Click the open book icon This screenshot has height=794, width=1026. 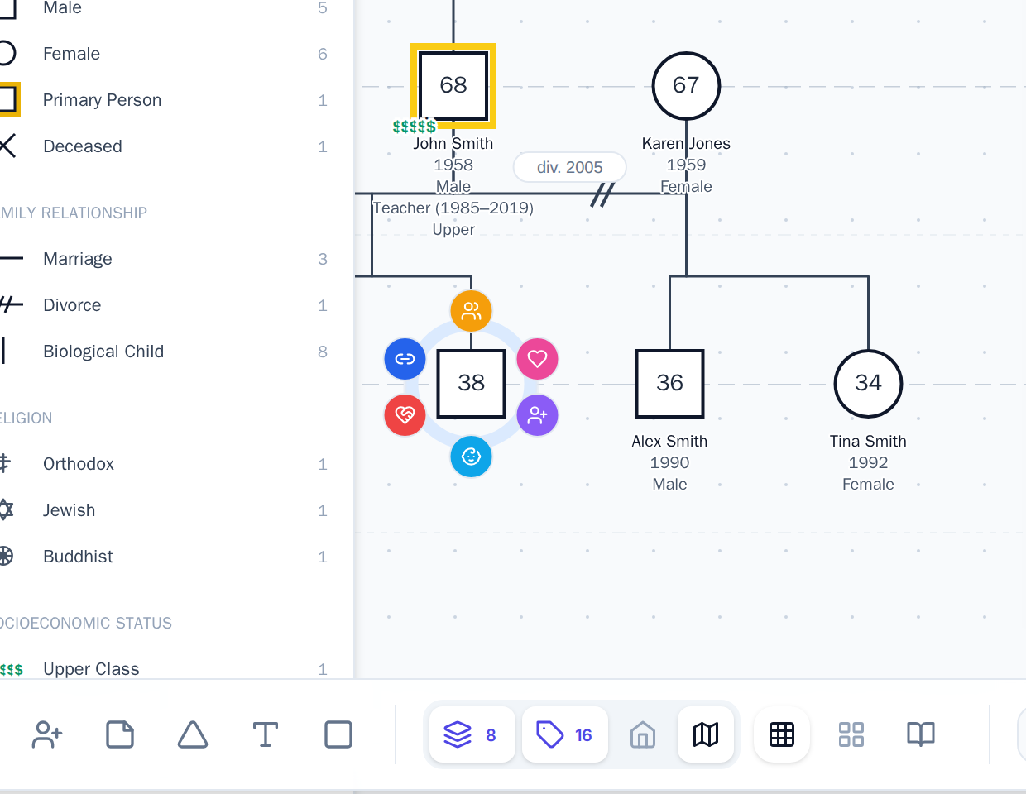click(921, 734)
